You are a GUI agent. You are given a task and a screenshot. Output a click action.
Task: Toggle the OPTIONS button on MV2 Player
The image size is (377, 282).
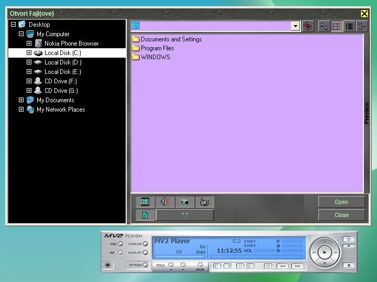(x=145, y=265)
